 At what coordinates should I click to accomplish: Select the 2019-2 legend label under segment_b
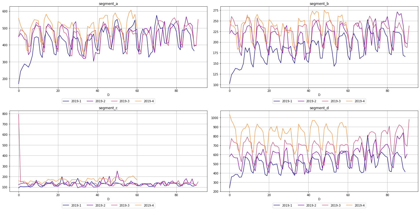tap(311, 101)
